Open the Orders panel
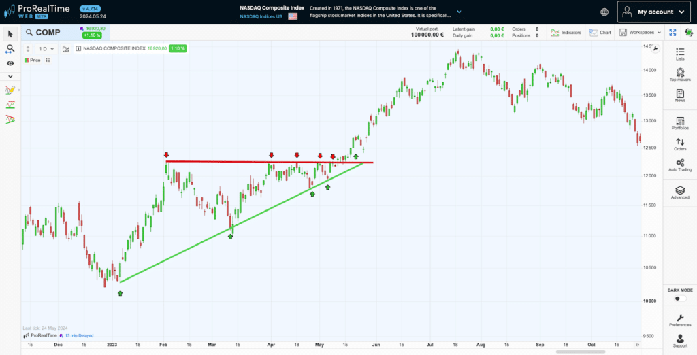 tap(680, 144)
